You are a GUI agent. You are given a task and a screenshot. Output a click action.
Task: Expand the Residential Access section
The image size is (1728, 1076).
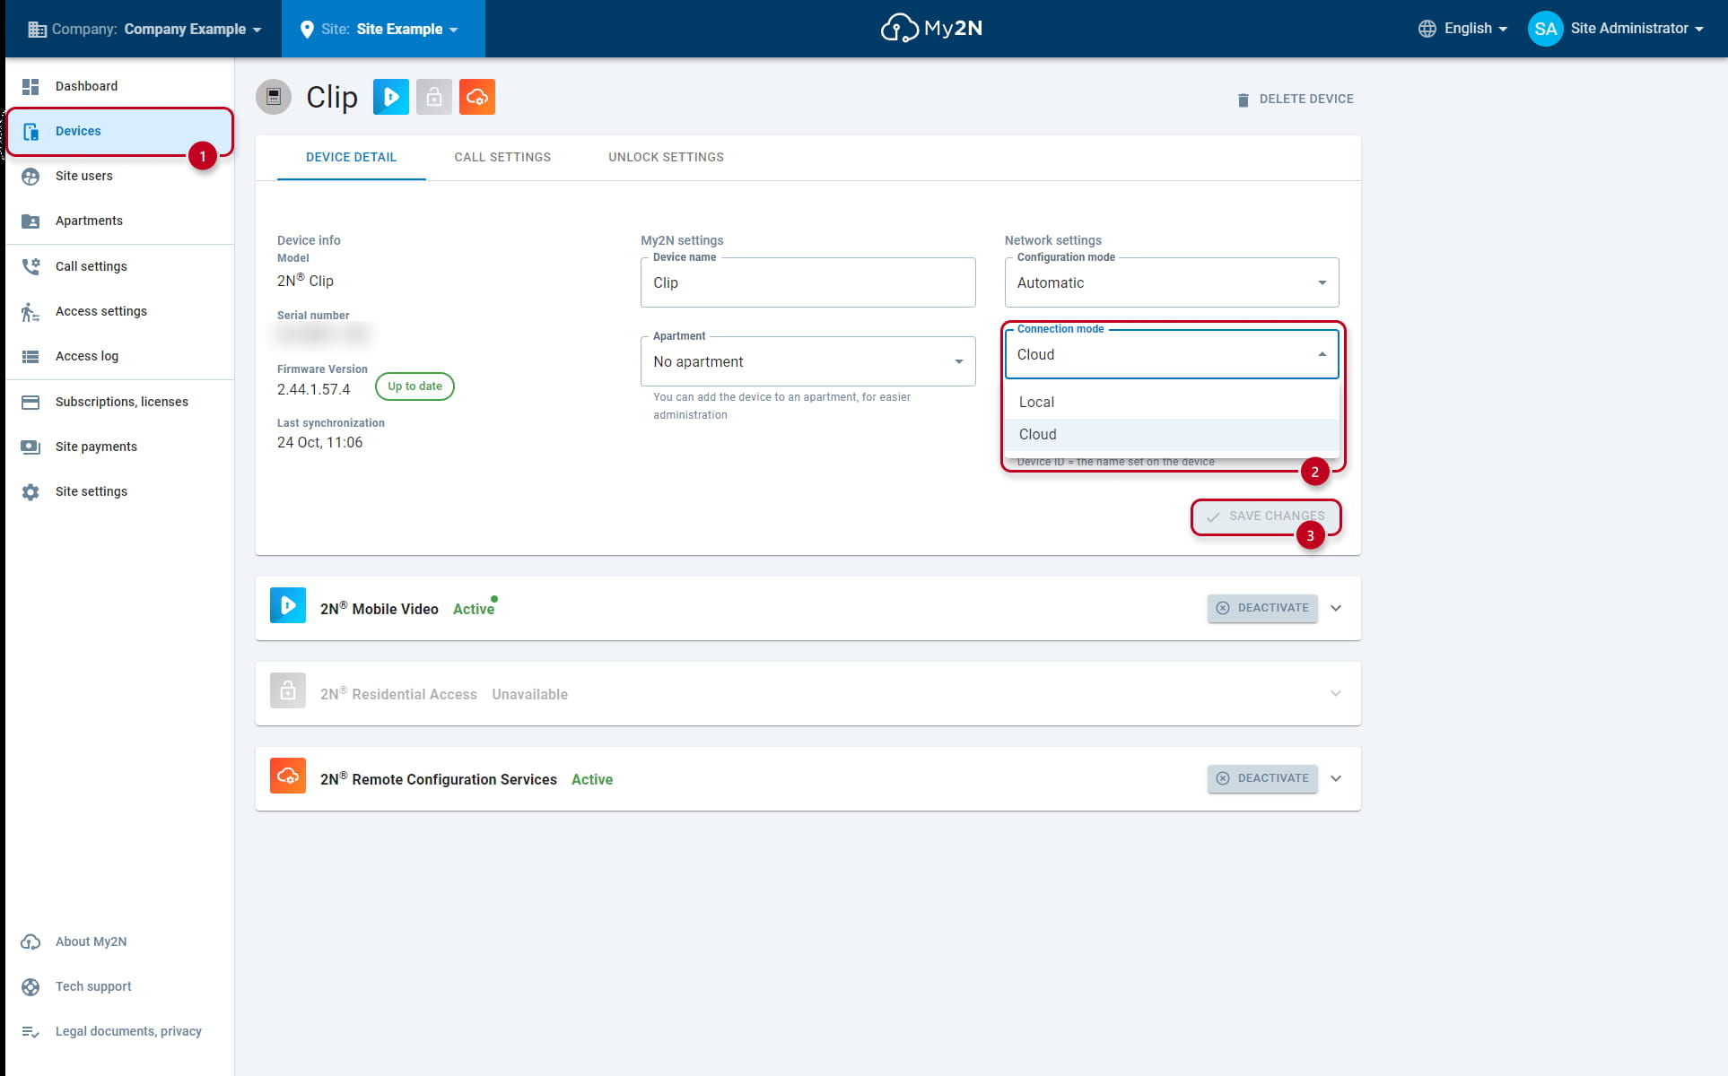[1336, 693]
